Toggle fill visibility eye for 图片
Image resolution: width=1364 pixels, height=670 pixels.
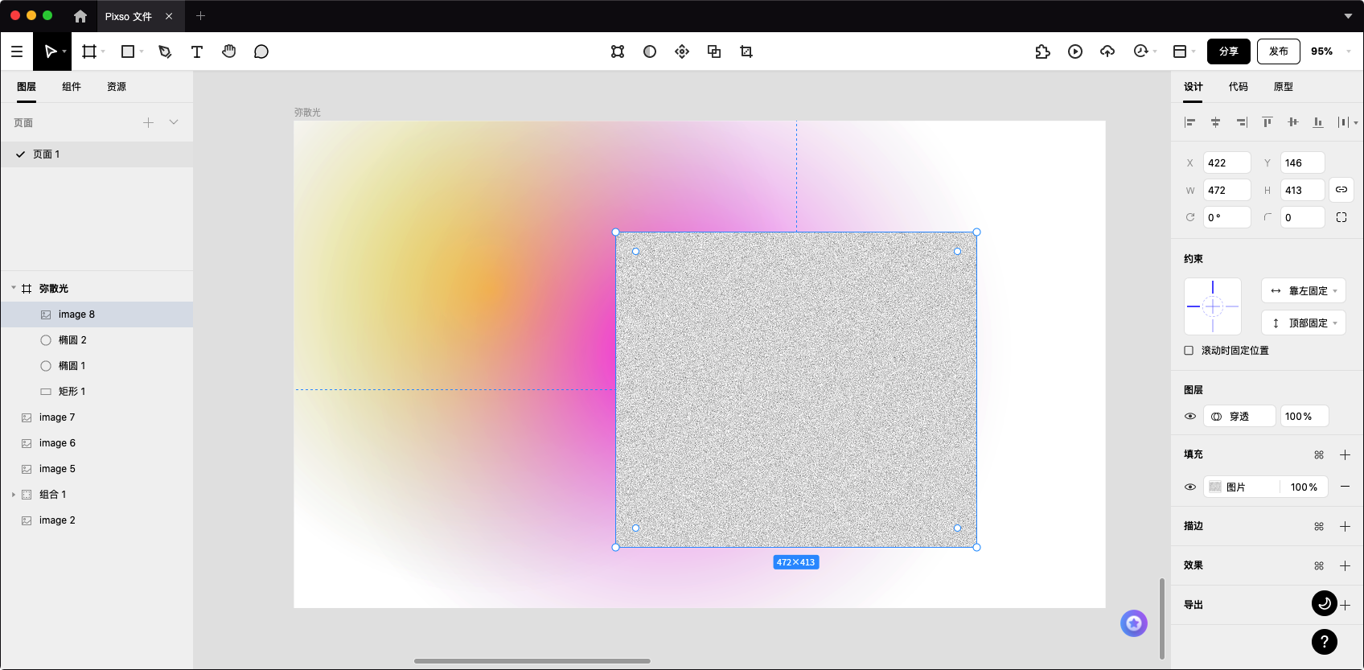pyautogui.click(x=1190, y=487)
